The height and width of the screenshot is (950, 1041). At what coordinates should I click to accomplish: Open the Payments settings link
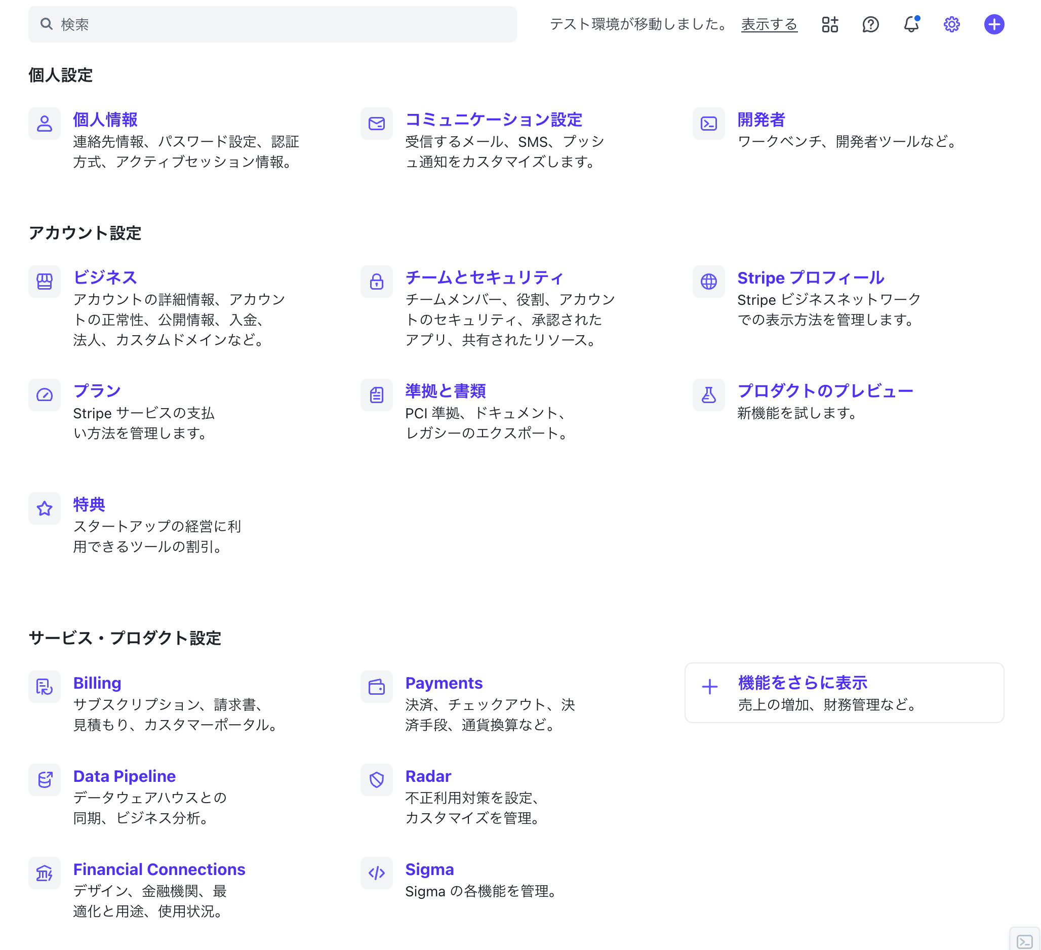[x=444, y=683]
